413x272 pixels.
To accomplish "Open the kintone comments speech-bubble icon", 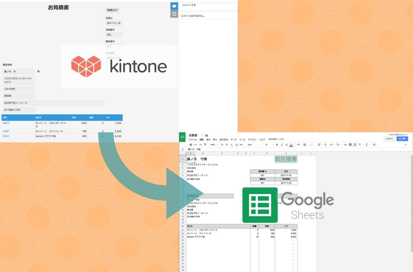I will point(174,6).
